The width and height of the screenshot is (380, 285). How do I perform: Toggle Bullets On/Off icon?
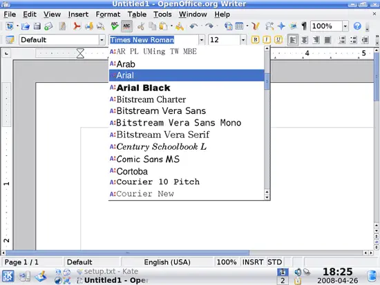(353, 40)
